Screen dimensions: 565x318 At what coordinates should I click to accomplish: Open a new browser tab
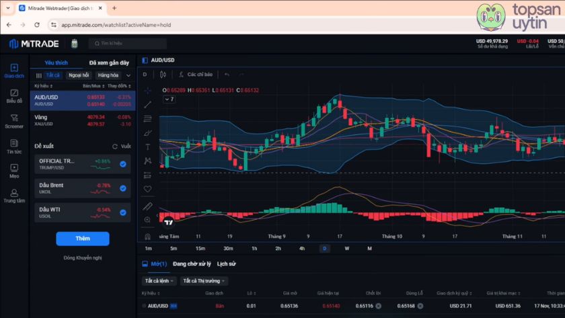pos(114,8)
